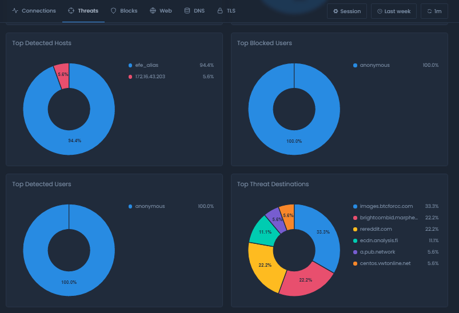
Task: Click the teal 11.1% slice in Threat Destinations
Action: pos(265,232)
